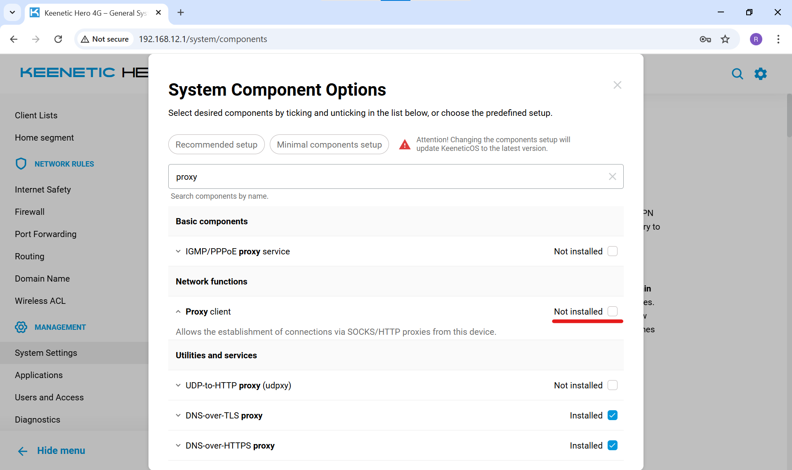Screen dimensions: 792x470
Task: Click the Hide menu arrow icon
Action: coord(23,451)
